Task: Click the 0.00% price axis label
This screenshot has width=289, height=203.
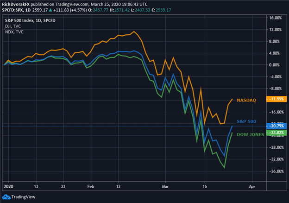Action: click(x=274, y=65)
